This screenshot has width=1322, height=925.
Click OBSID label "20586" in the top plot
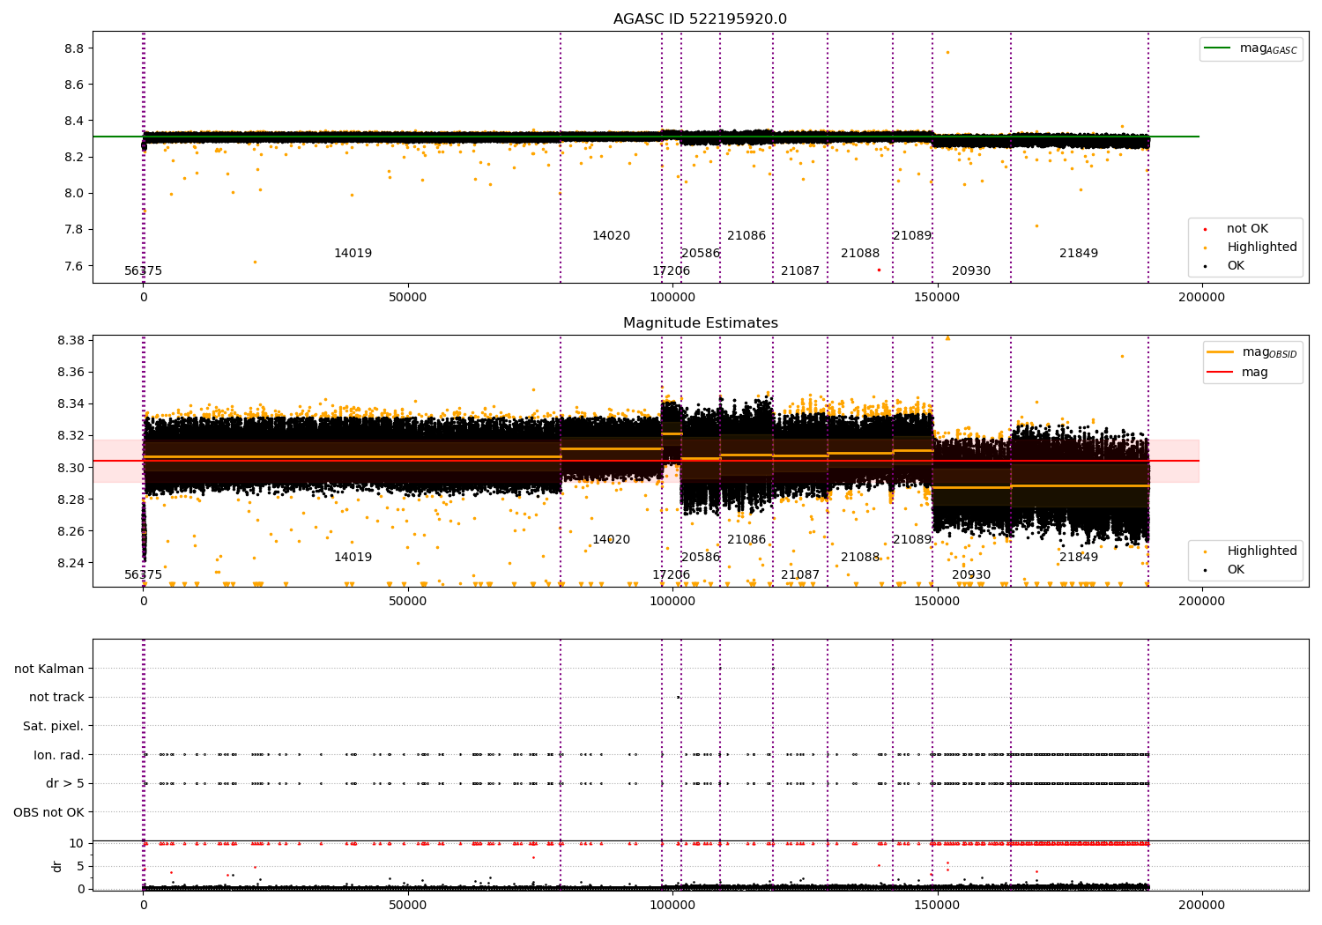point(701,254)
